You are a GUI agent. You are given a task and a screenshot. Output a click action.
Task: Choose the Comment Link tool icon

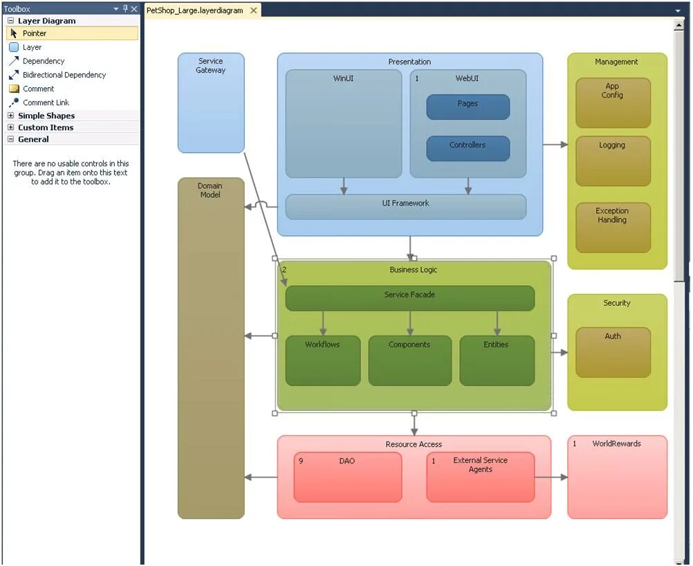pyautogui.click(x=14, y=102)
